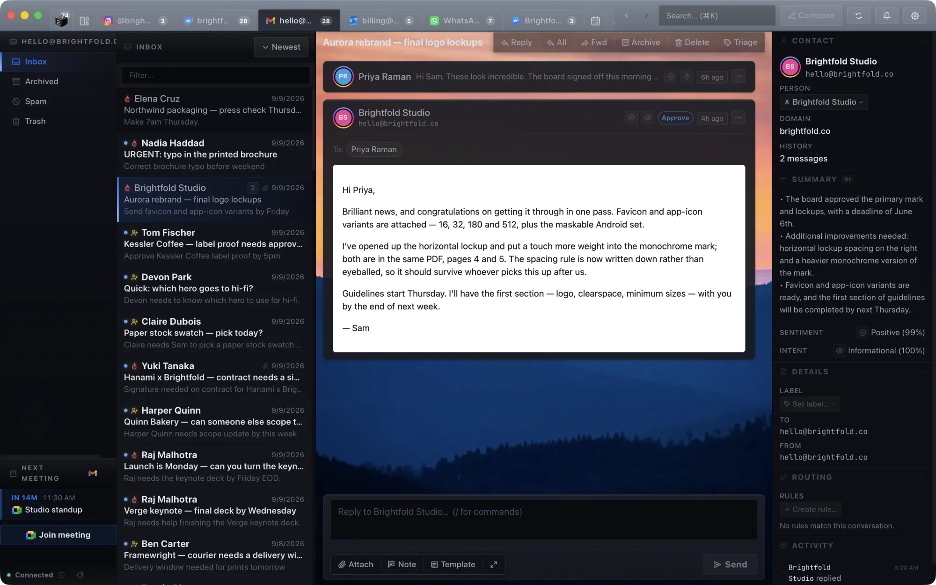Click Join meeting
This screenshot has width=936, height=585.
[x=58, y=535]
